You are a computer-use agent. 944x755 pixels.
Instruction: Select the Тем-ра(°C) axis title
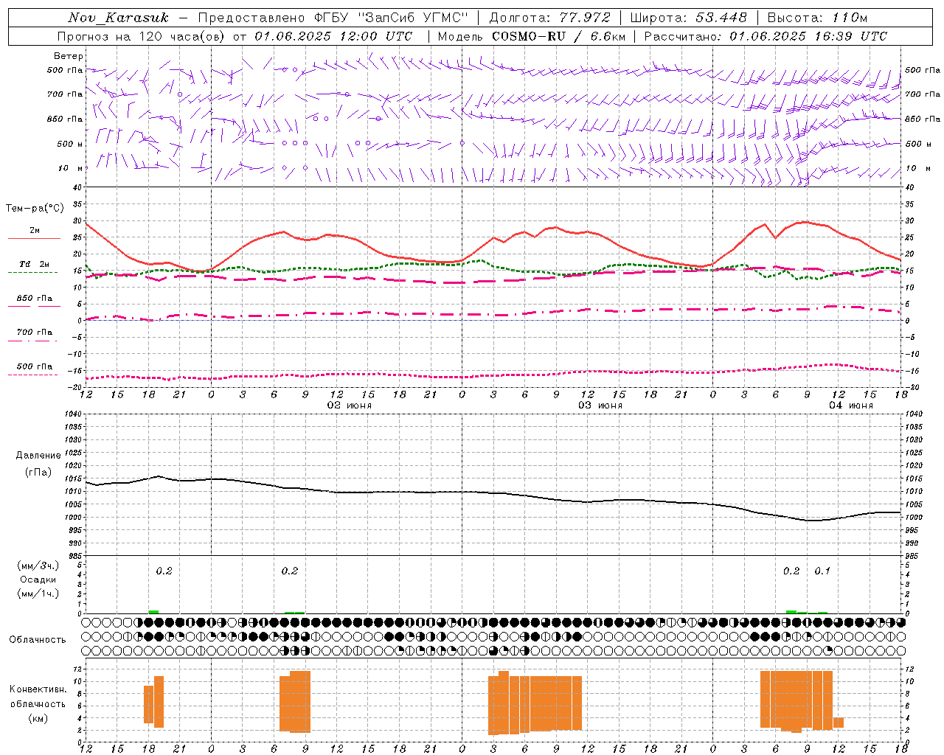coord(35,209)
